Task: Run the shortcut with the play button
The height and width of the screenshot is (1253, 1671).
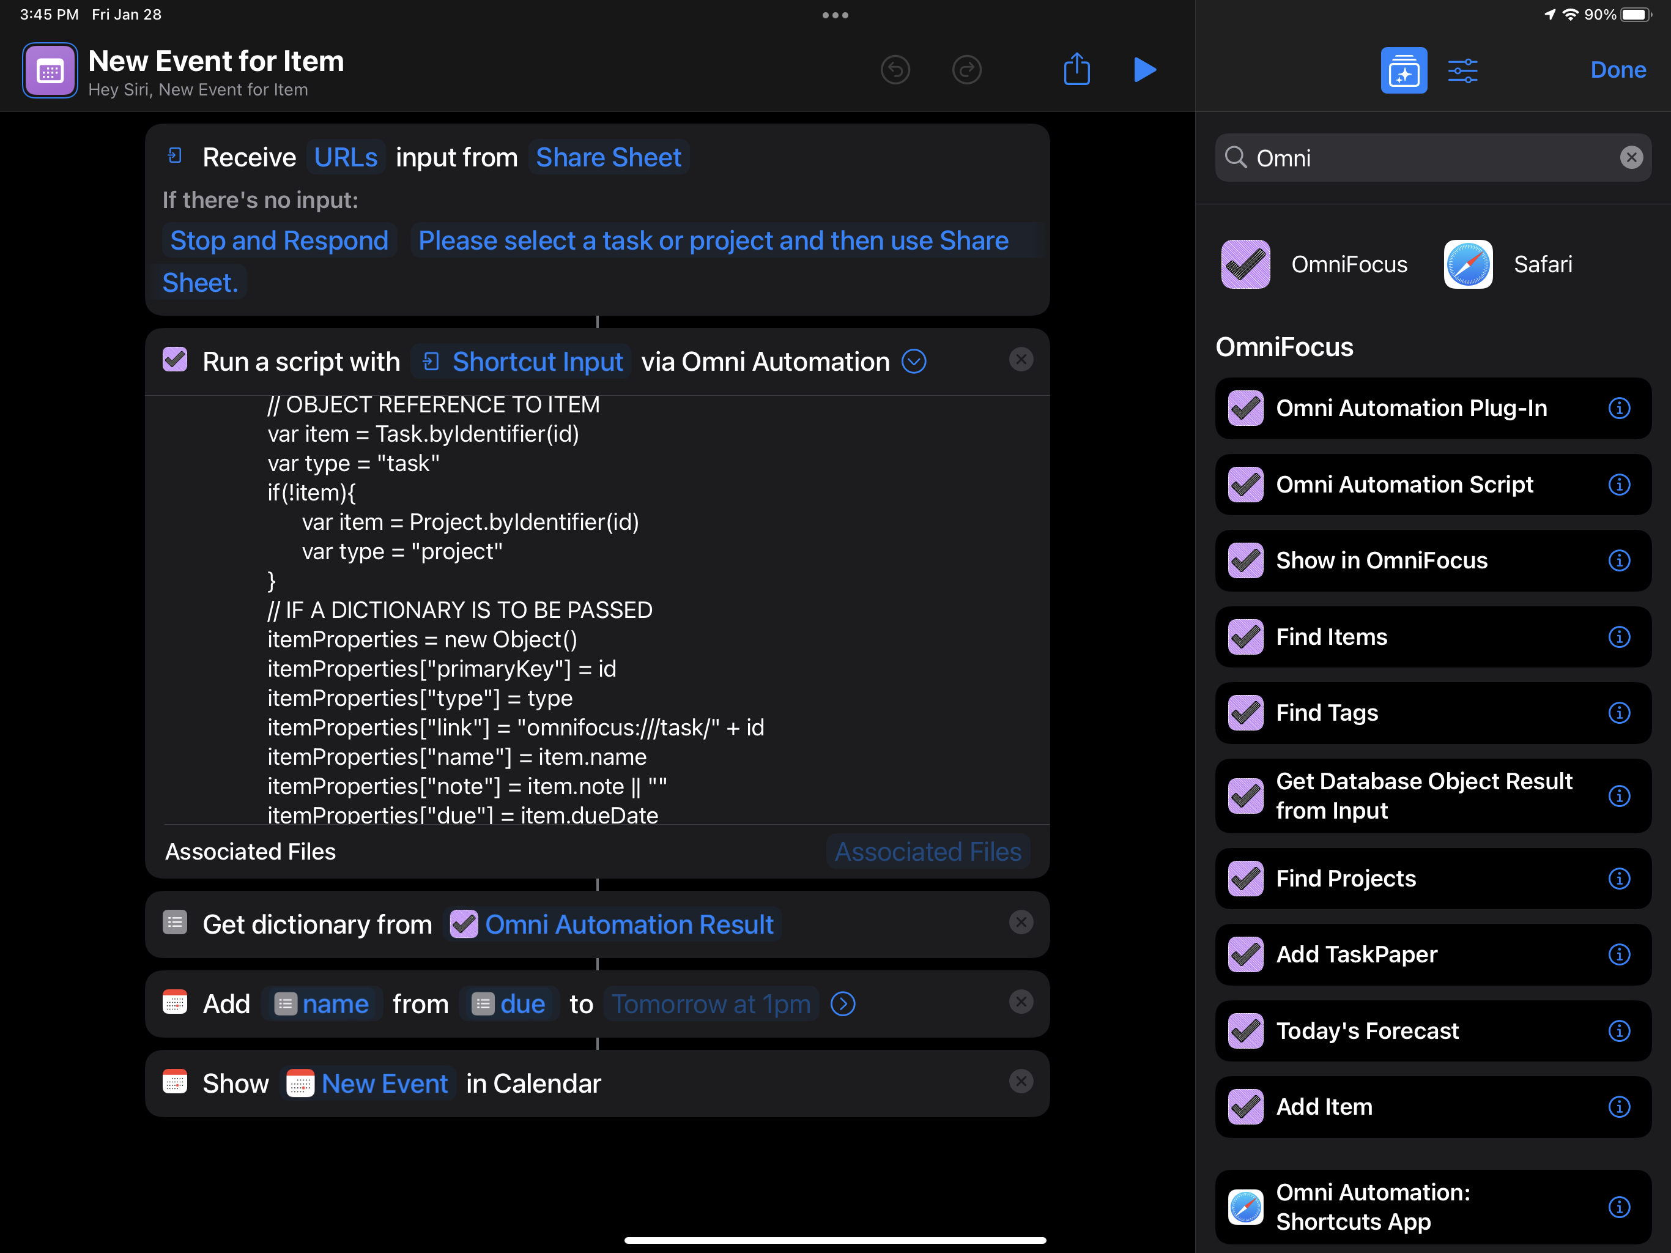Action: coord(1144,70)
